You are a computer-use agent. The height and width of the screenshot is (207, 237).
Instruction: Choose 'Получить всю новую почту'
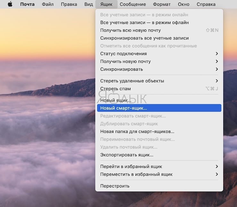pyautogui.click(x=159, y=30)
